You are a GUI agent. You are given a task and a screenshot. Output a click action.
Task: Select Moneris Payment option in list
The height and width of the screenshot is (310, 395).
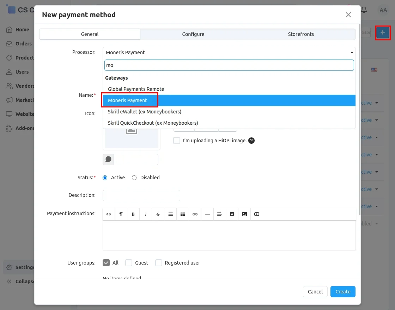click(229, 100)
